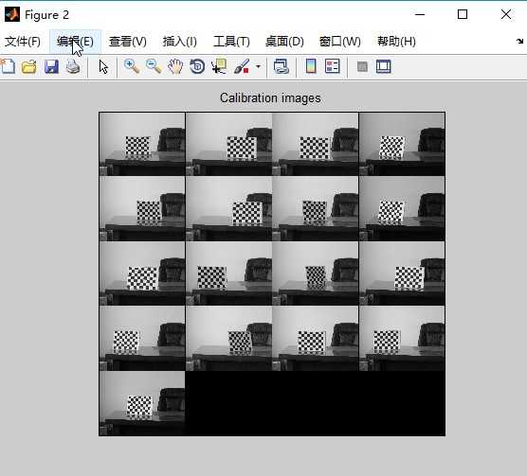This screenshot has height=476, width=527.
Task: Minimize the Figure 2 window
Action: (420, 14)
